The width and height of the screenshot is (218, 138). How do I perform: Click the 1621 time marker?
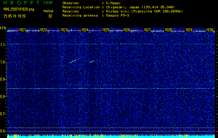22,30
